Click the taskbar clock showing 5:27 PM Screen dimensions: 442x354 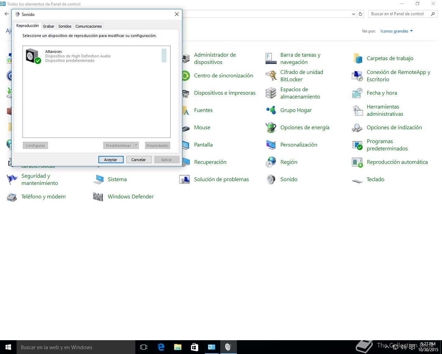[428, 347]
